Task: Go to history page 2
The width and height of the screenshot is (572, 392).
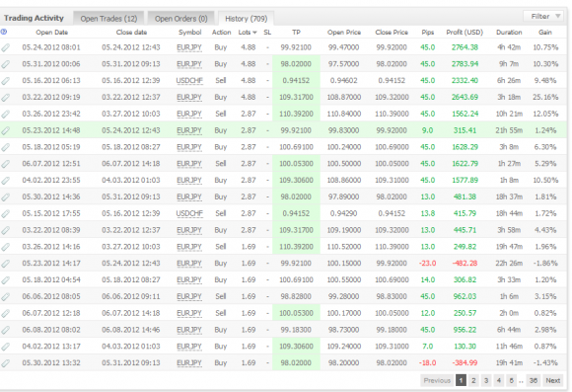Action: coord(473,381)
